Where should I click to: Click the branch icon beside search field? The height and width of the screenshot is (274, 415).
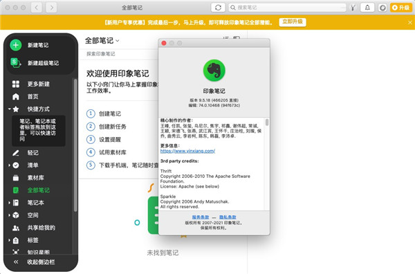coord(353,8)
